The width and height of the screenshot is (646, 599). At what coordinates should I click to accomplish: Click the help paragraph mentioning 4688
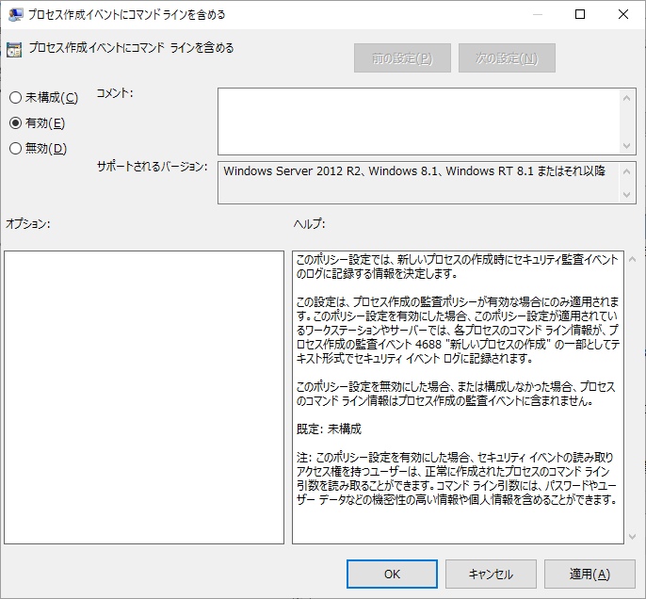458,330
